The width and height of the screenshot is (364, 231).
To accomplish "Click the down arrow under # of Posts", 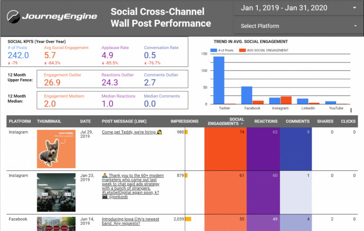I will pyautogui.click(x=9, y=63).
